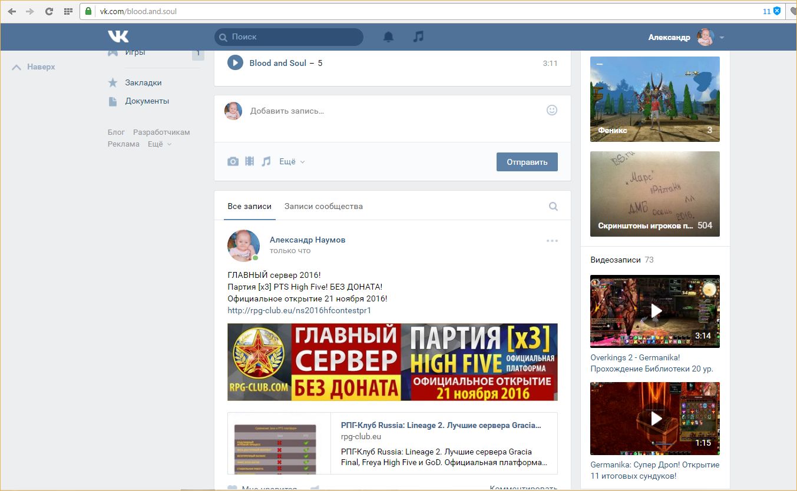The height and width of the screenshot is (491, 797).
Task: Open Chrome apps grid icon
Action: (x=68, y=11)
